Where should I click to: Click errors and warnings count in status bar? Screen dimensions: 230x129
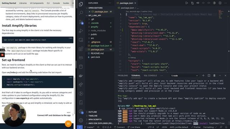[107, 127]
